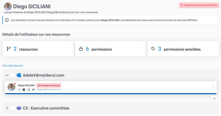The height and width of the screenshot is (116, 221).
Task: Check the AdeleV@myidecsi.com checkbox
Action: (13, 75)
